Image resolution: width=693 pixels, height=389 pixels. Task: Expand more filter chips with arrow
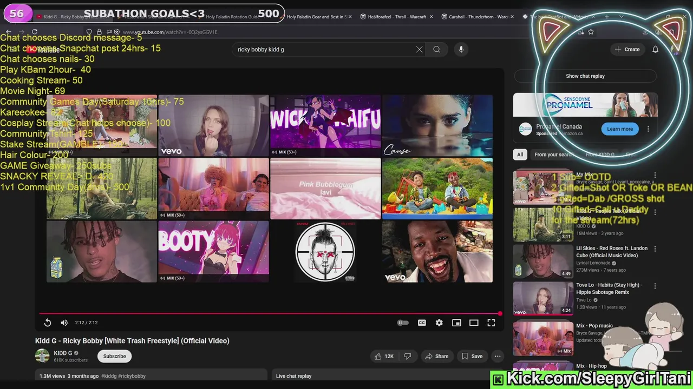pyautogui.click(x=651, y=155)
